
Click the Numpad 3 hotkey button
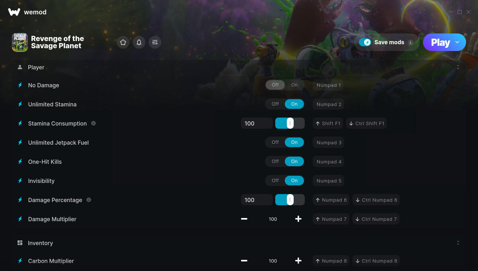point(329,143)
